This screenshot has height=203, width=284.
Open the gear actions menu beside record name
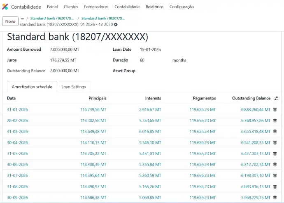coord(116,25)
